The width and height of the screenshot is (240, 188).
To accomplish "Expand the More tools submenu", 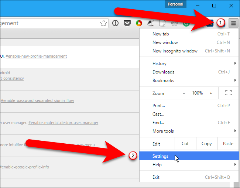I will [189, 131].
